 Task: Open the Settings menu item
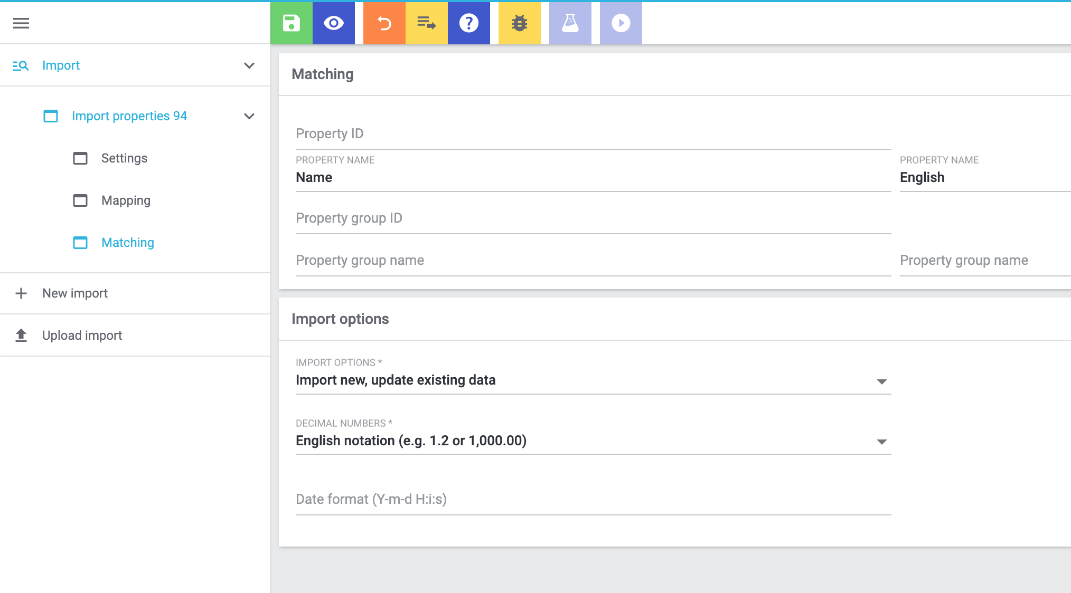(124, 158)
